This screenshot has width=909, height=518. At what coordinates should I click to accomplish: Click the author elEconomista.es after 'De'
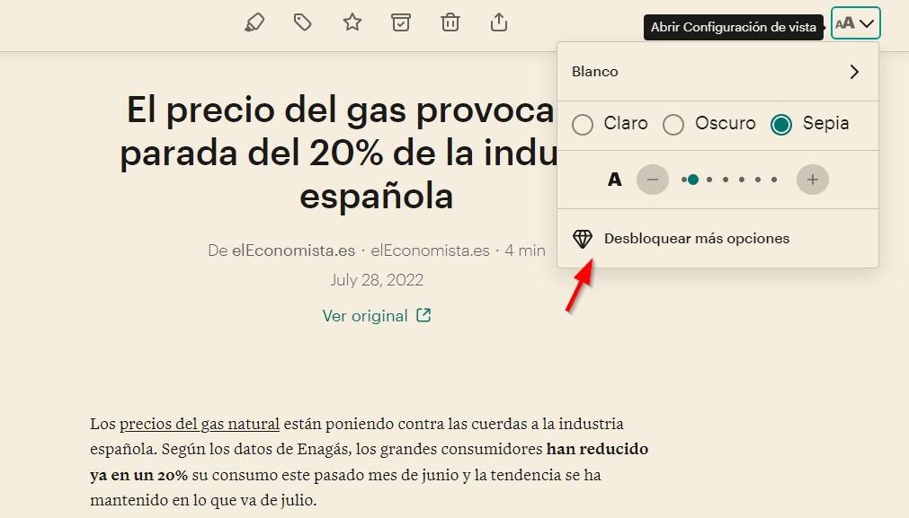coord(293,250)
